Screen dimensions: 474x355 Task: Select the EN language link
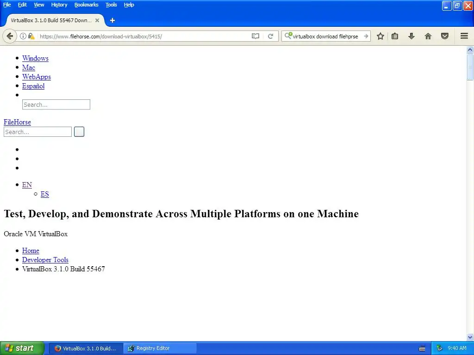tap(27, 185)
